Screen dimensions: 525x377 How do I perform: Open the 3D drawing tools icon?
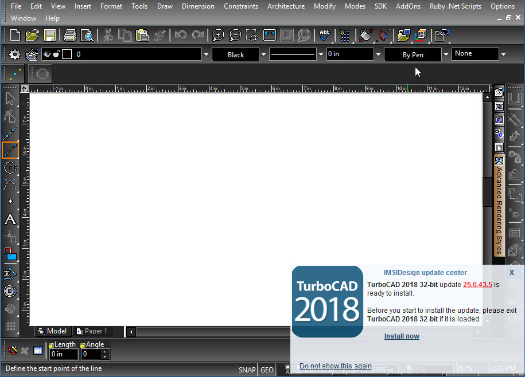click(x=10, y=274)
